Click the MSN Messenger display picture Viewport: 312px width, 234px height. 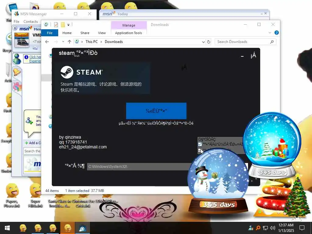[x=22, y=40]
